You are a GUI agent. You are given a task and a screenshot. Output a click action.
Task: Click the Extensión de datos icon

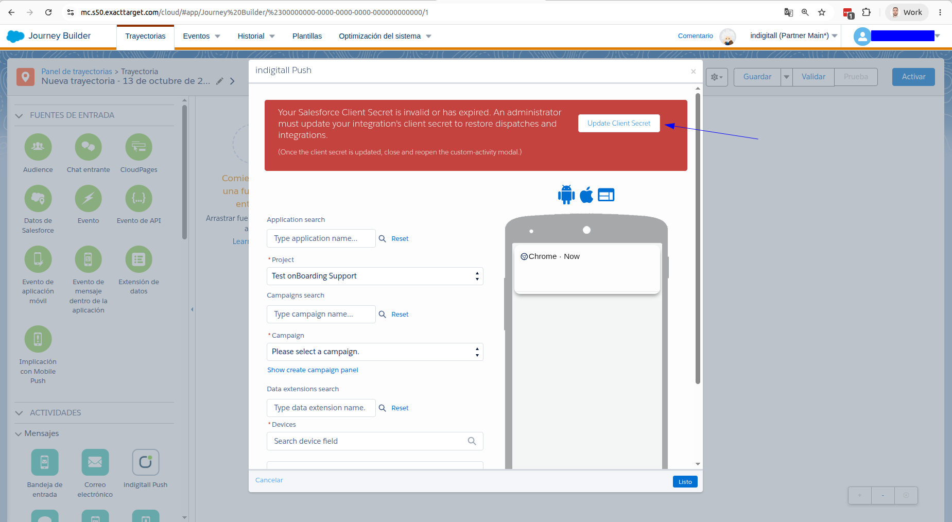click(139, 259)
